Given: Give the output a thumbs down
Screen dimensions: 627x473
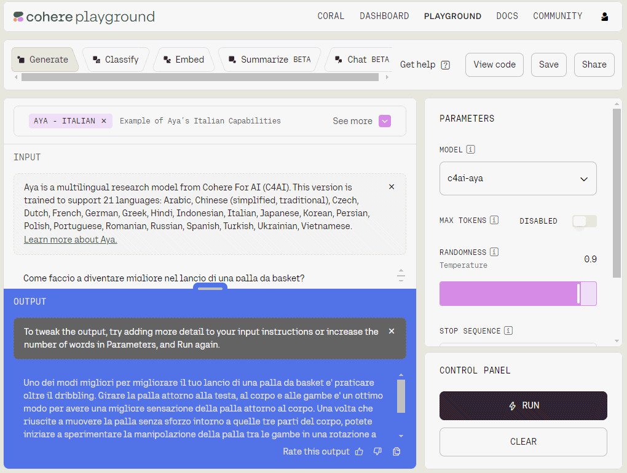Looking at the screenshot, I should click(377, 451).
